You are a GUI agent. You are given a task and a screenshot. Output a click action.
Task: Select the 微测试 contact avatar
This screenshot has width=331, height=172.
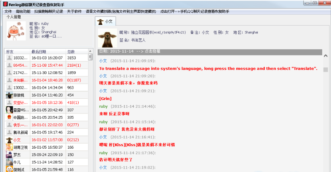pos(9,169)
